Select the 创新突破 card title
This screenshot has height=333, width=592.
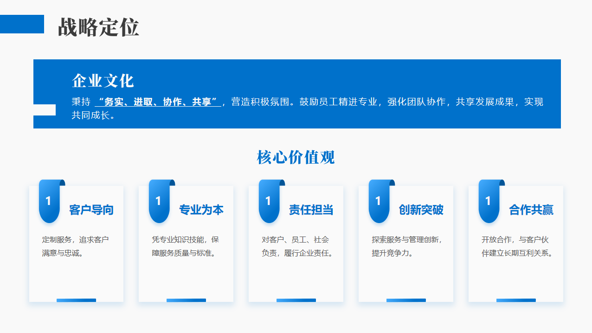coord(421,210)
